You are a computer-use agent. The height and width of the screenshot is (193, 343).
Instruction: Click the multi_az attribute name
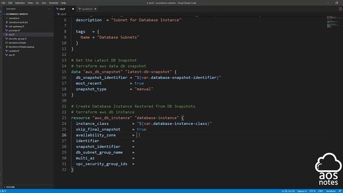(85, 158)
